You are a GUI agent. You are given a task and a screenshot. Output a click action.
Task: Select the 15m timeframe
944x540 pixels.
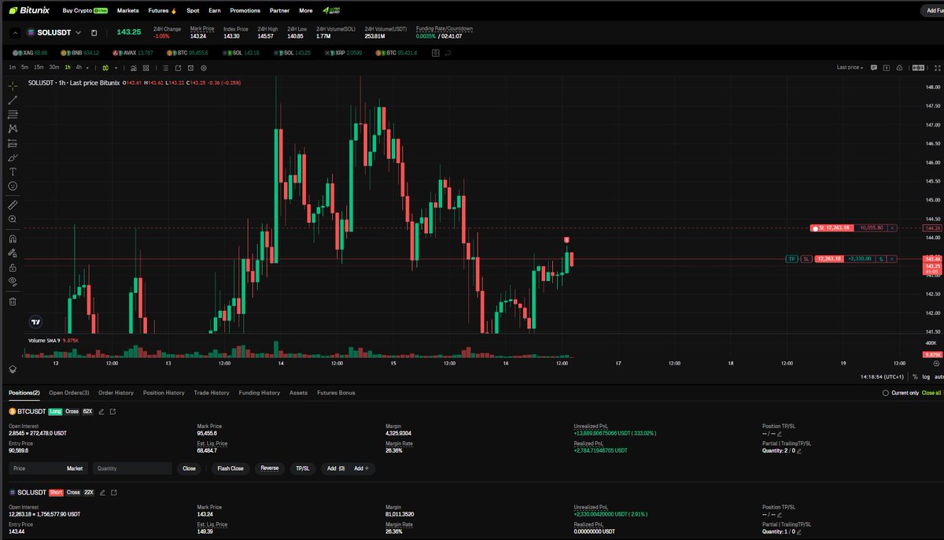pyautogui.click(x=39, y=68)
